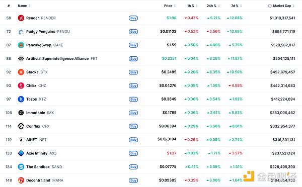Open the Immutable IMX page

pos(40,113)
